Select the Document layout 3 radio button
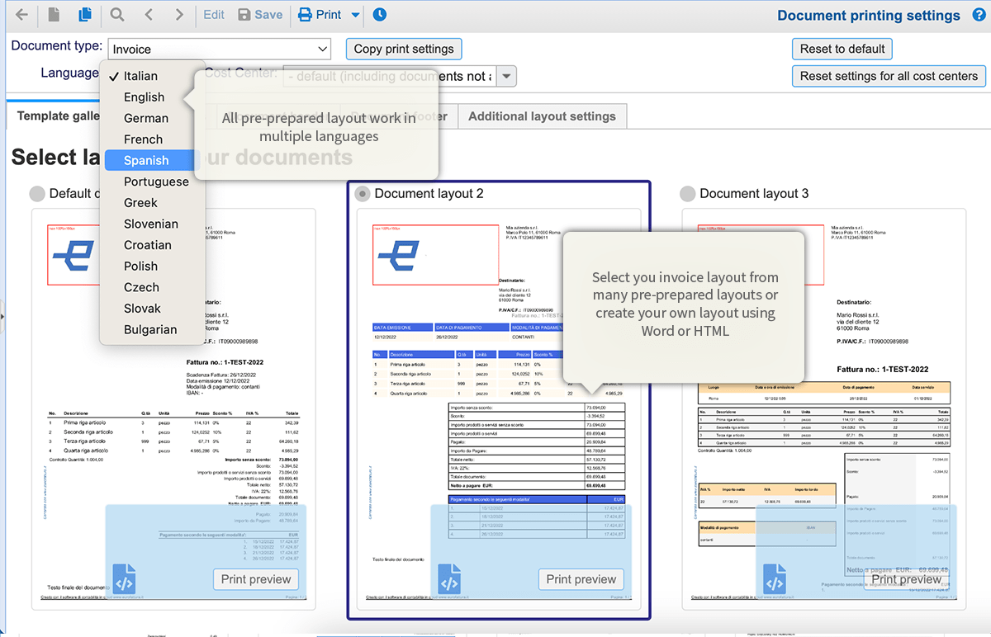The height and width of the screenshot is (637, 991). (x=688, y=194)
